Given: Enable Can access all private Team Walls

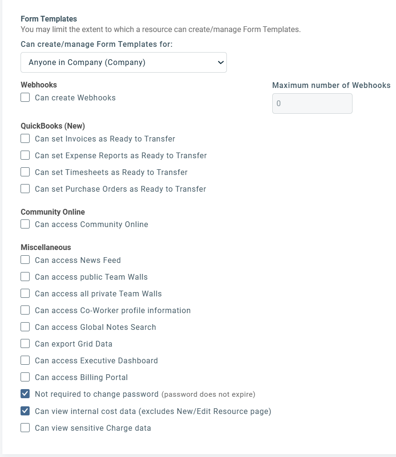Looking at the screenshot, I should (x=25, y=294).
